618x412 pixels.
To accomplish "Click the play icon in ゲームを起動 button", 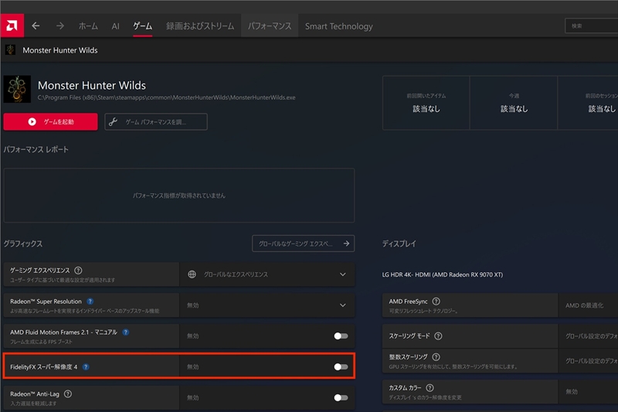I will pos(32,122).
